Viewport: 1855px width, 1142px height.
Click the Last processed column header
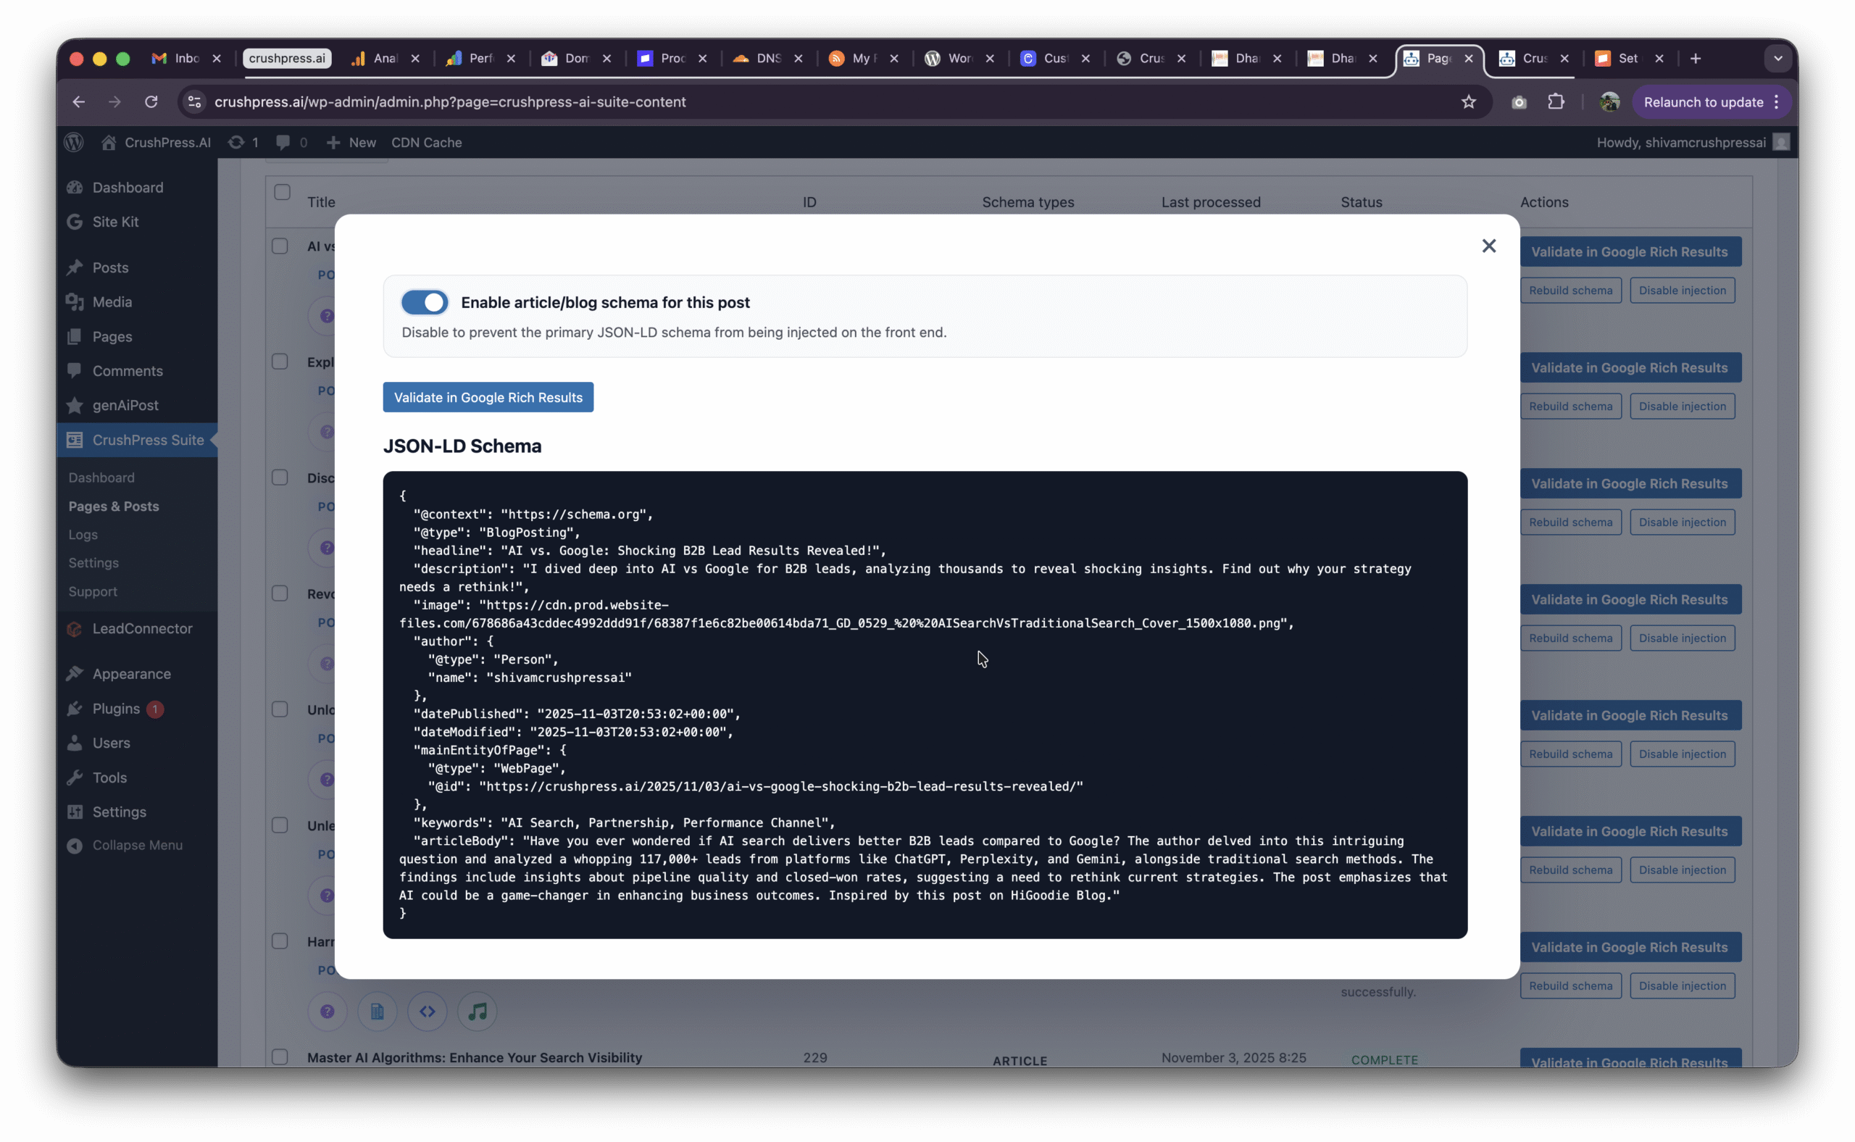click(1211, 202)
